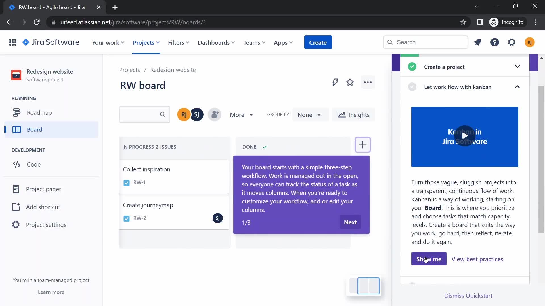Open Roadmap in the sidebar

tap(51, 113)
